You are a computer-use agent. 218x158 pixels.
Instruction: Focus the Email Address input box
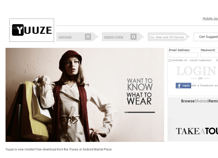click(x=183, y=55)
